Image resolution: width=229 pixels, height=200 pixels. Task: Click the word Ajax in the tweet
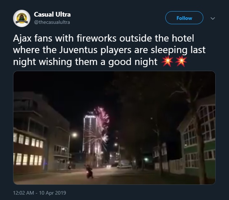click(x=22, y=38)
